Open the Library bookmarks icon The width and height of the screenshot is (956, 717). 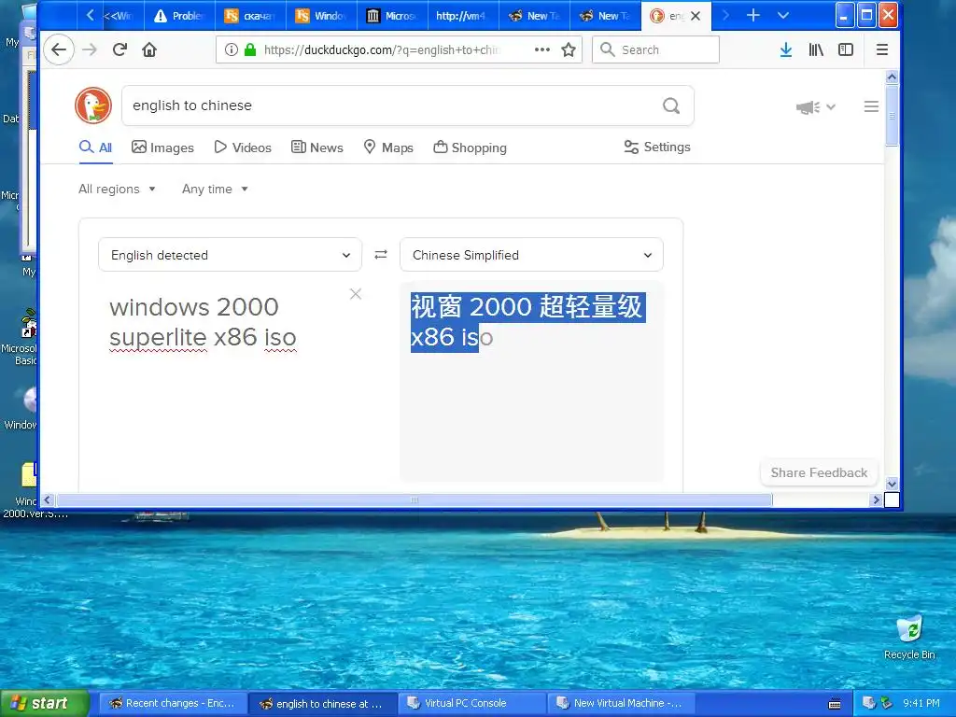click(816, 50)
